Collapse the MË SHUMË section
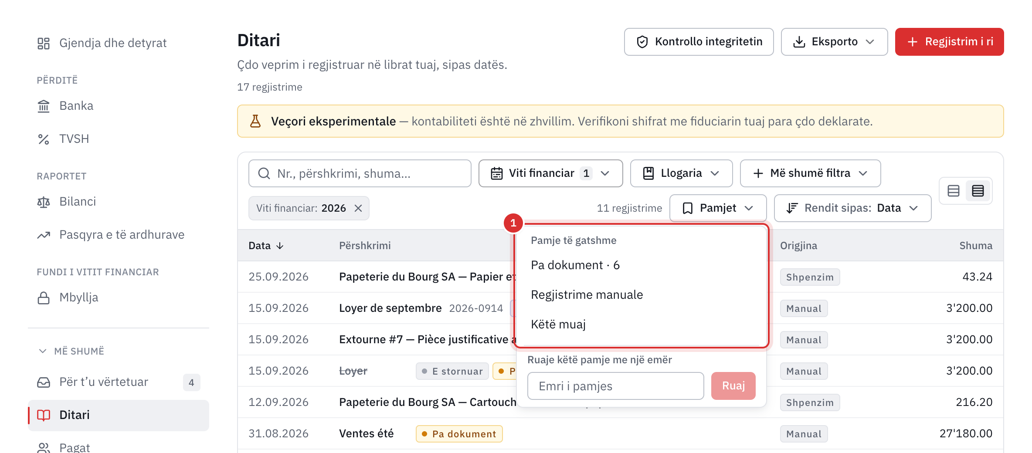 (x=71, y=351)
